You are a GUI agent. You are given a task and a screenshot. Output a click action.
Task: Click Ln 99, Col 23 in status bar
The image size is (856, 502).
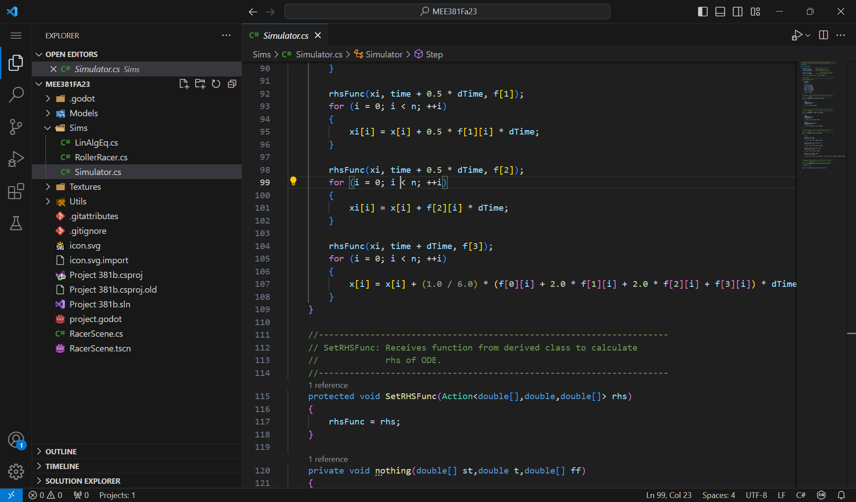pyautogui.click(x=669, y=495)
